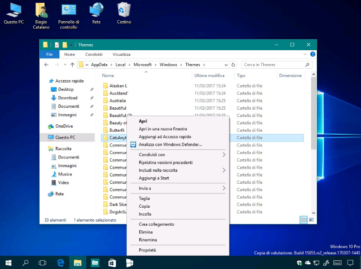Go back with the left arrow
Viewport: 361px width, 269px height.
(x=47, y=65)
